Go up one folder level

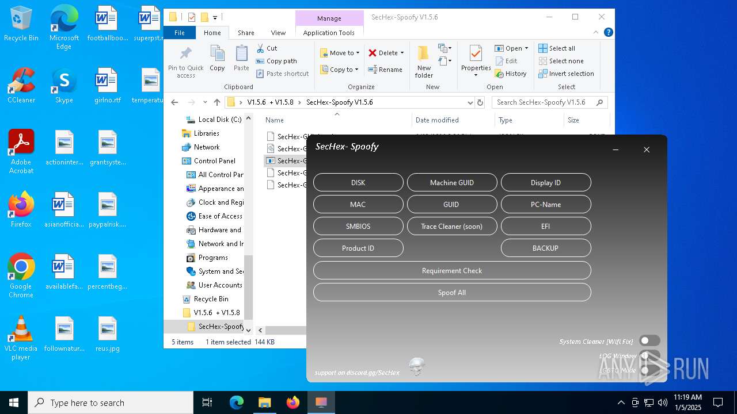(216, 102)
